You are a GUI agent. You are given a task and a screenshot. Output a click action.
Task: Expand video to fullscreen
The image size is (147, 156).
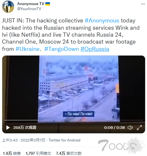point(139,128)
